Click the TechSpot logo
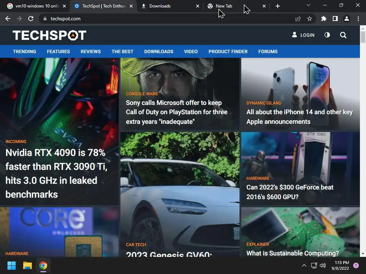This screenshot has width=366, height=274. pos(49,35)
